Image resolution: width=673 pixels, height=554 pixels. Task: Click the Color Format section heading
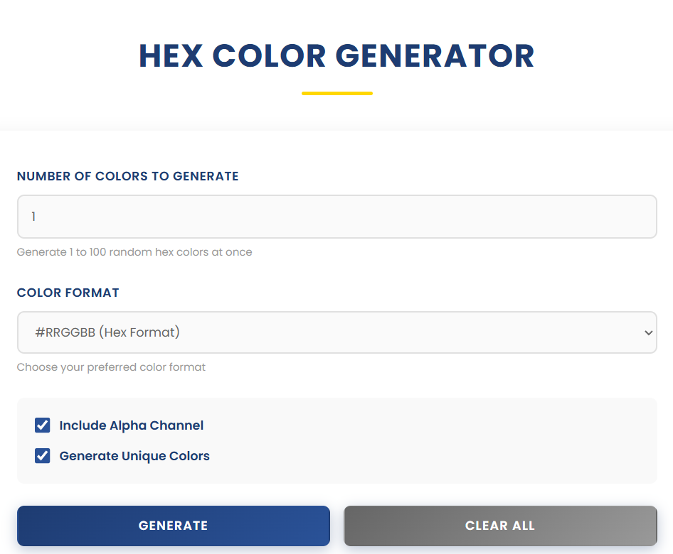[x=68, y=293]
